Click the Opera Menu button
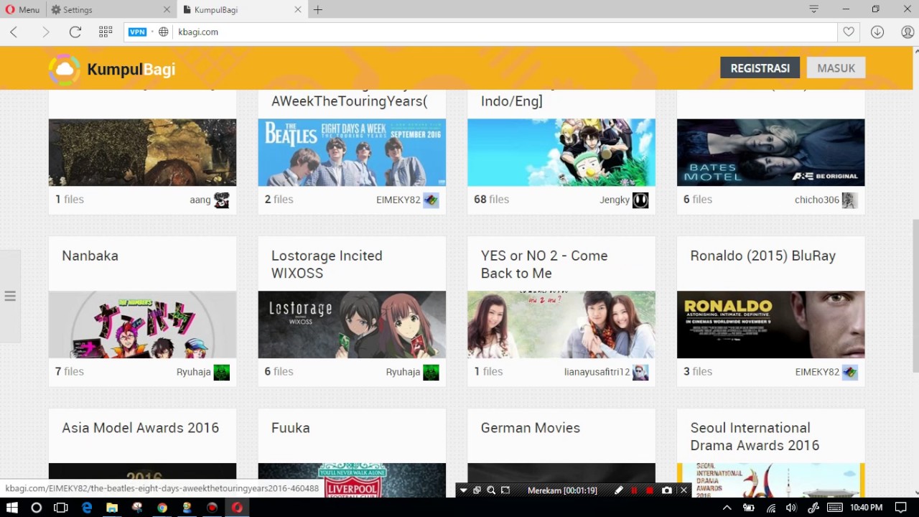This screenshot has height=517, width=919. [22, 9]
